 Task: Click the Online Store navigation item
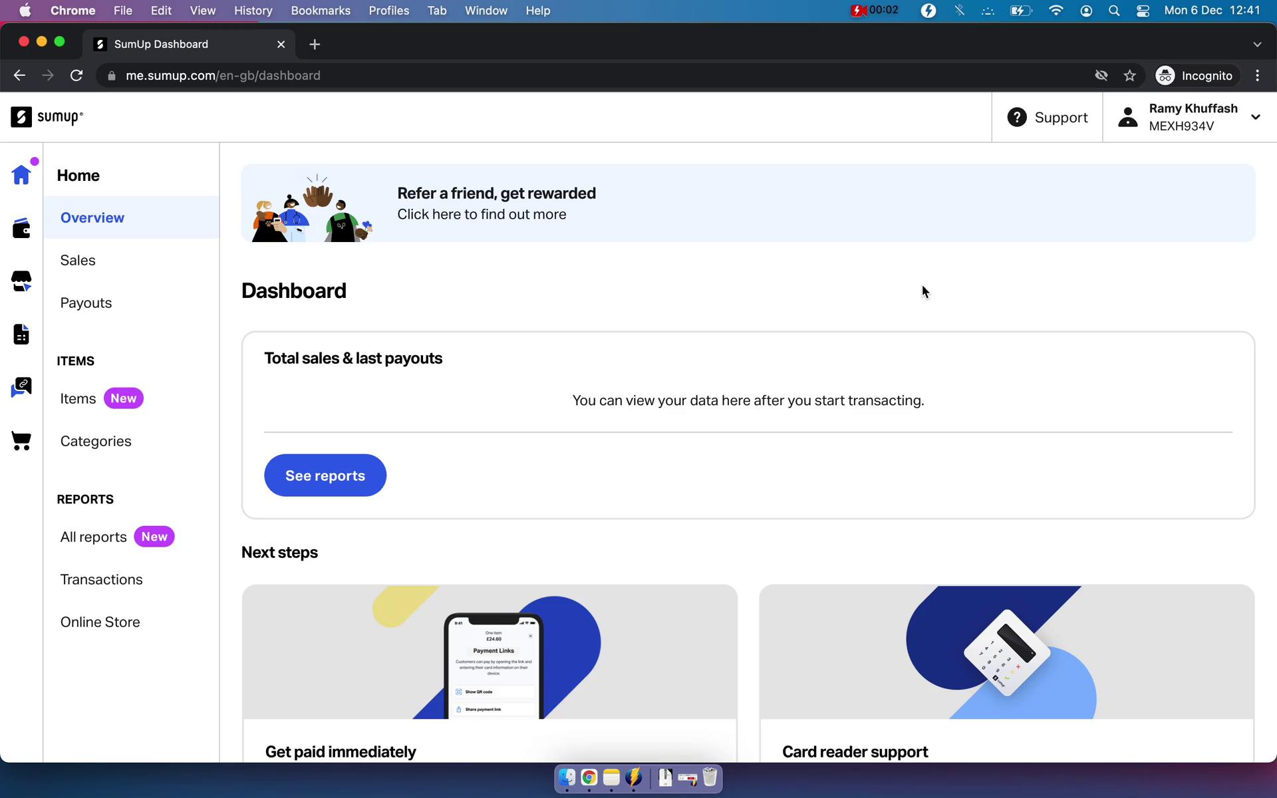(99, 622)
